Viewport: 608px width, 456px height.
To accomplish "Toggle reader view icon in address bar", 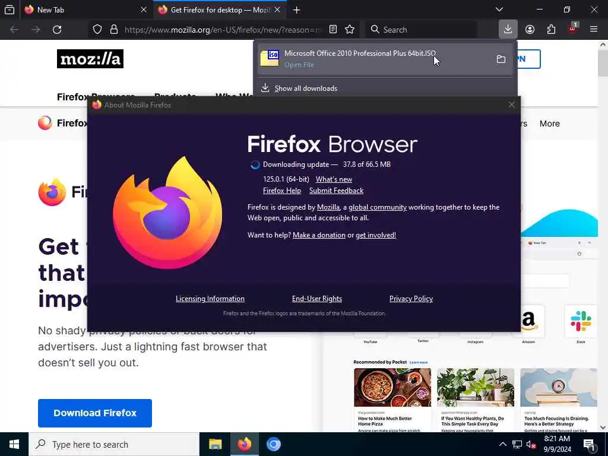I will [x=333, y=30].
